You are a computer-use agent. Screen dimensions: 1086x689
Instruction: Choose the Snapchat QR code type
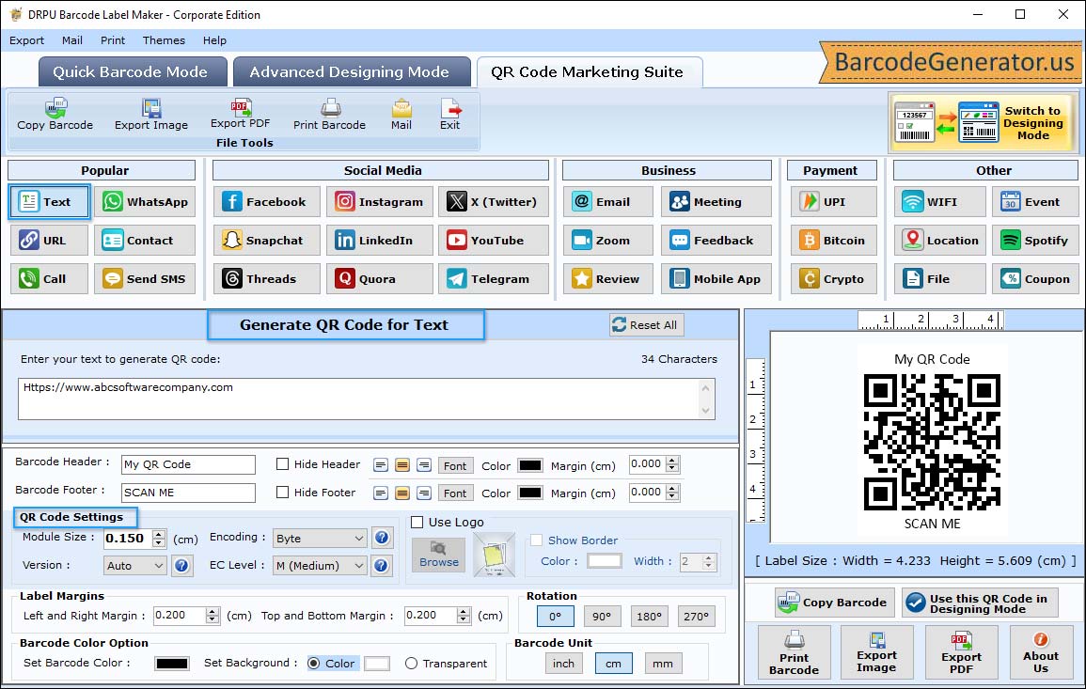[267, 241]
